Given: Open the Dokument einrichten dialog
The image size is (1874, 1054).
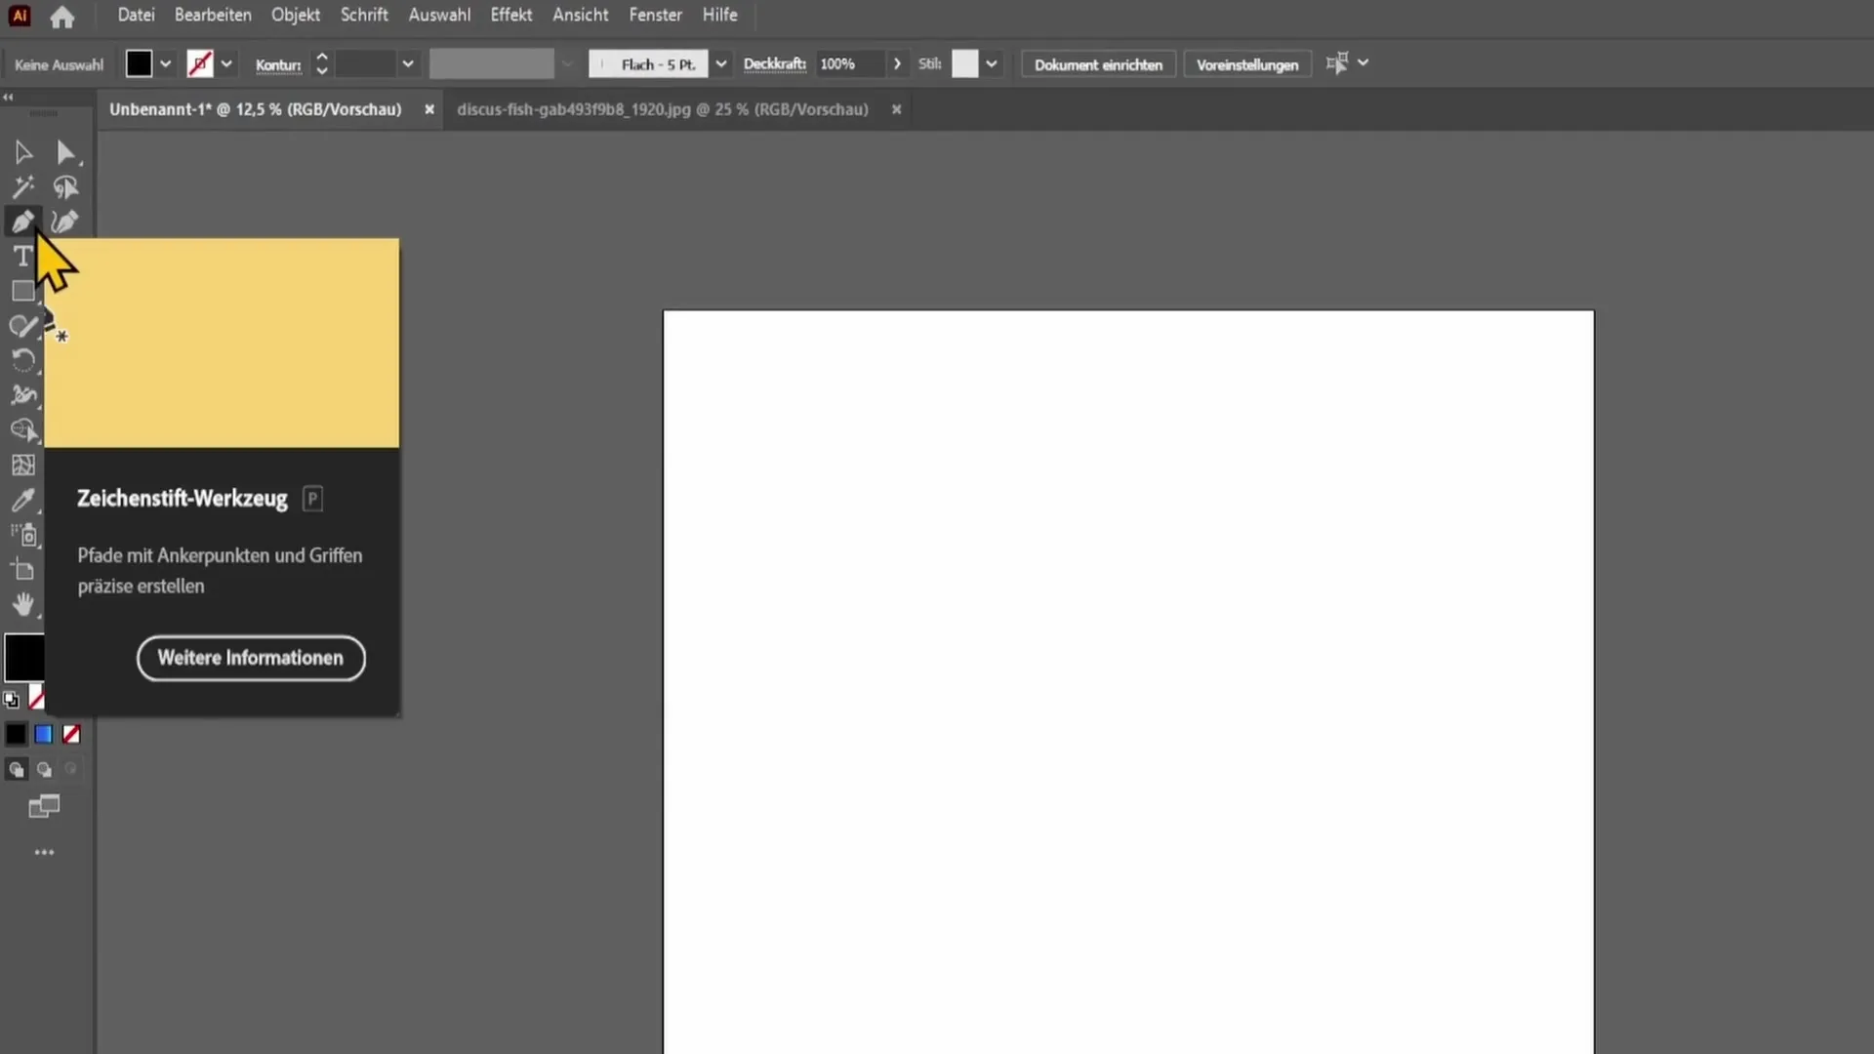Looking at the screenshot, I should tap(1098, 64).
